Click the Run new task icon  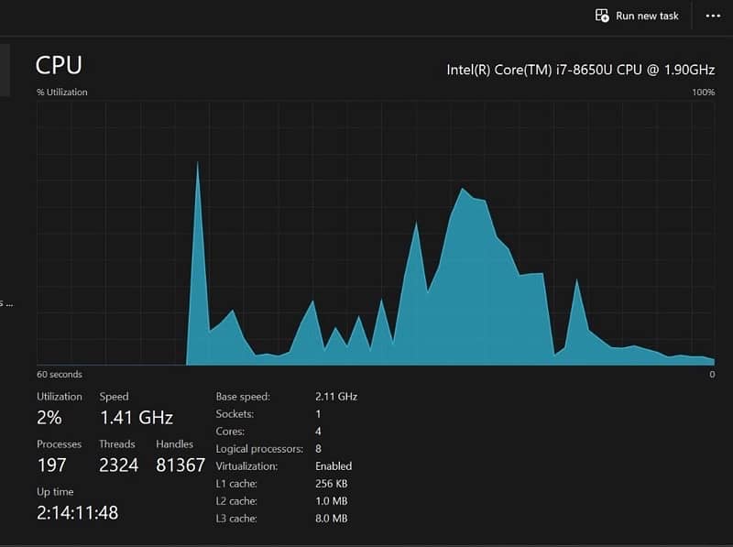coord(602,16)
